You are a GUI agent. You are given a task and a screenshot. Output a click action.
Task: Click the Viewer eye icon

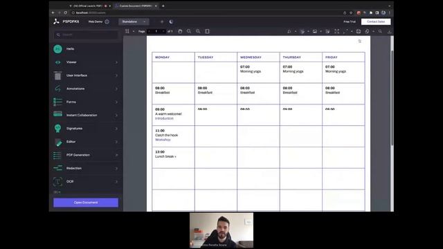pyautogui.click(x=57, y=62)
